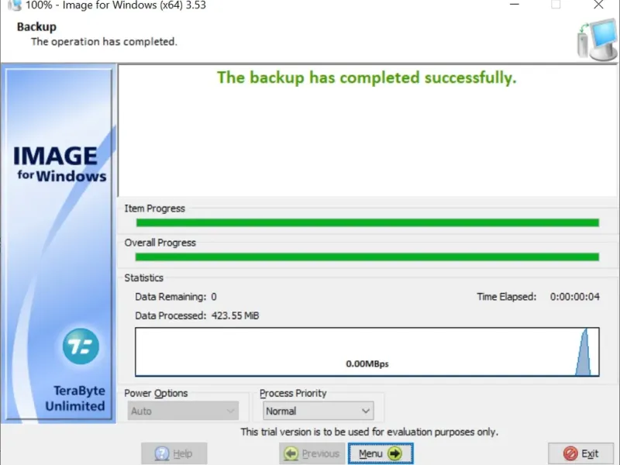Image resolution: width=620 pixels, height=465 pixels.
Task: Click the backup computer icon in header
Action: [x=597, y=40]
